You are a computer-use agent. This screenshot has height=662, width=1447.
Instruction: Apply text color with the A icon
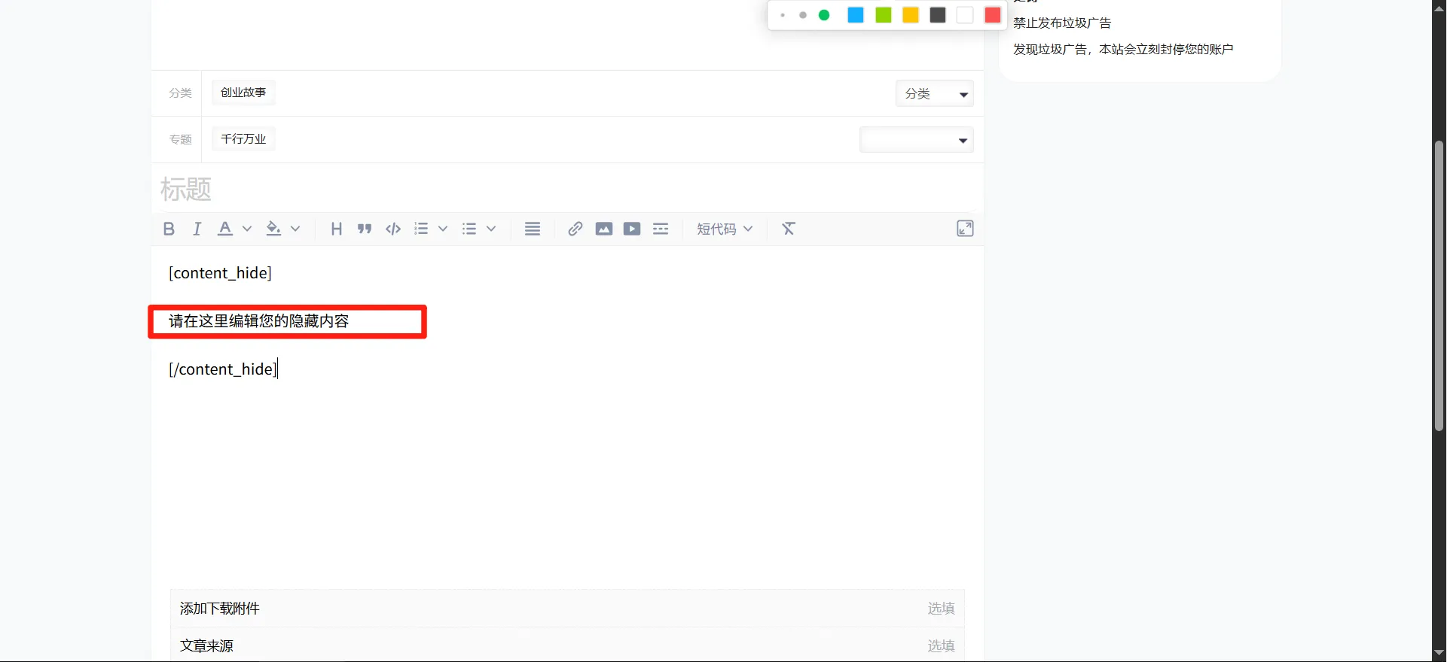tap(224, 229)
